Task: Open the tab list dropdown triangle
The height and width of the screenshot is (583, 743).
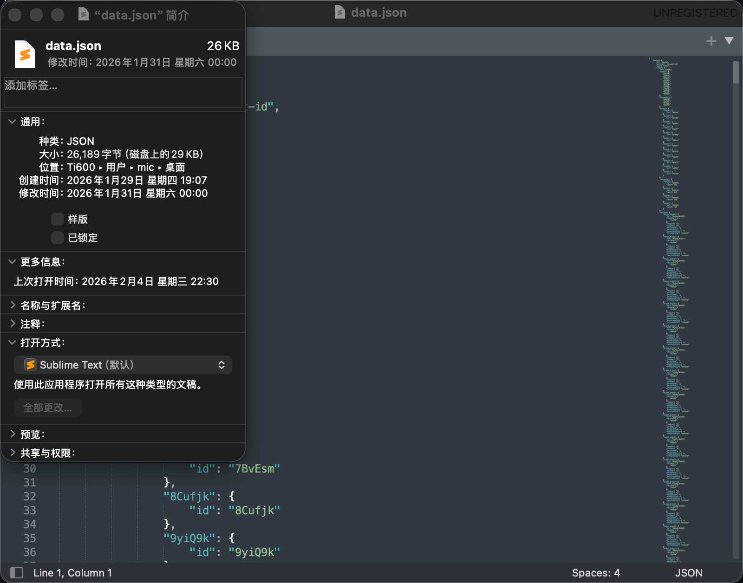Action: (x=729, y=41)
